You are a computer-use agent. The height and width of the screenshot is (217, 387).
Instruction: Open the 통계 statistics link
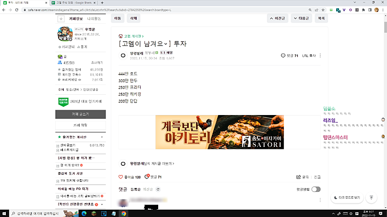click(x=82, y=47)
